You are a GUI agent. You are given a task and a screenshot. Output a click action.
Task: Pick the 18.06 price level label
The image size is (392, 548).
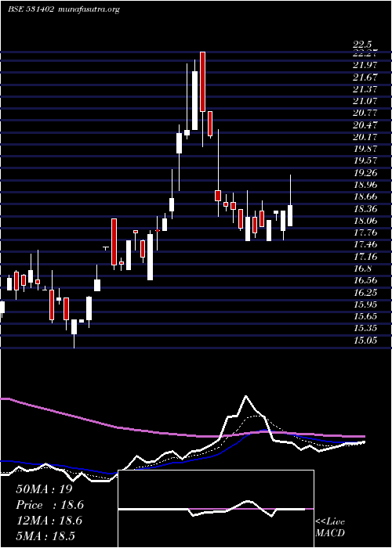point(365,221)
